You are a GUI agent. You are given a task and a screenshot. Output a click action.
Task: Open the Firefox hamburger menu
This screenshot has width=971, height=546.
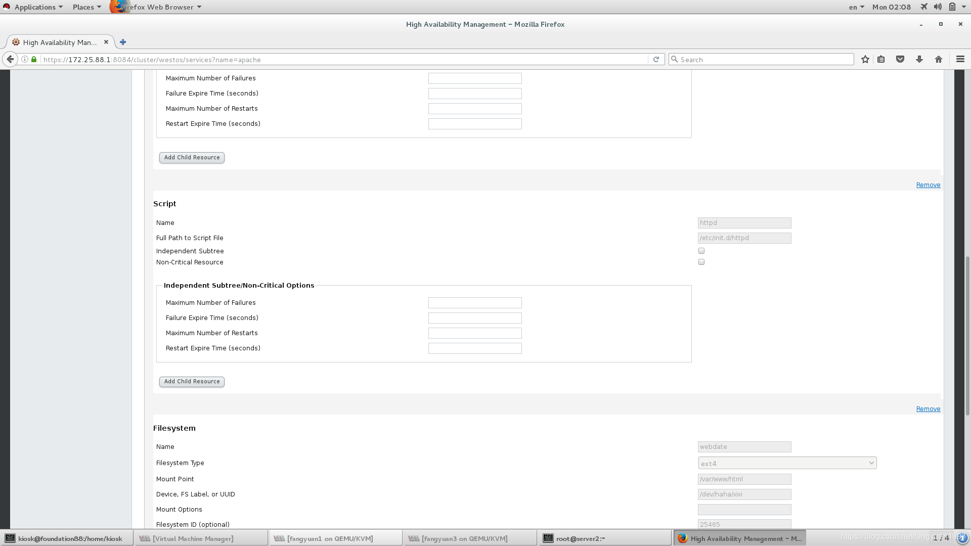pyautogui.click(x=960, y=59)
